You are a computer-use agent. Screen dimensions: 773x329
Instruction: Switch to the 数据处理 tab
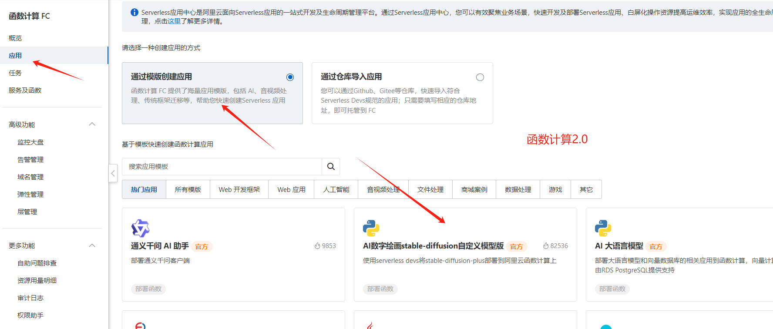click(518, 189)
